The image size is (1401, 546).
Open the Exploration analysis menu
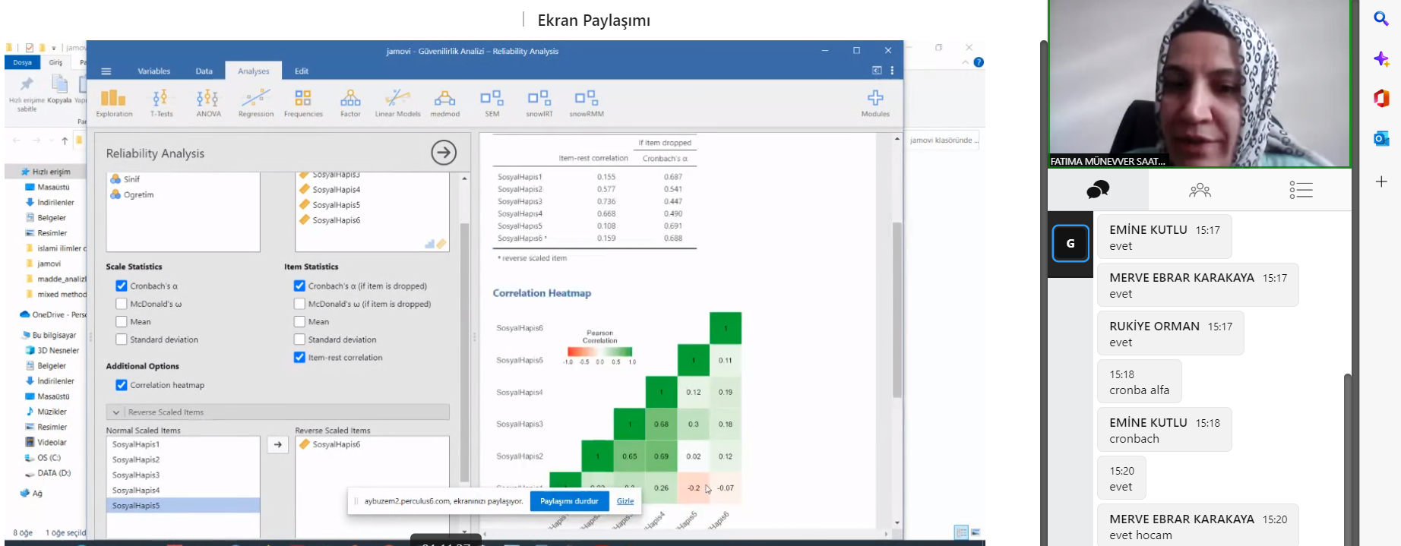(x=114, y=103)
